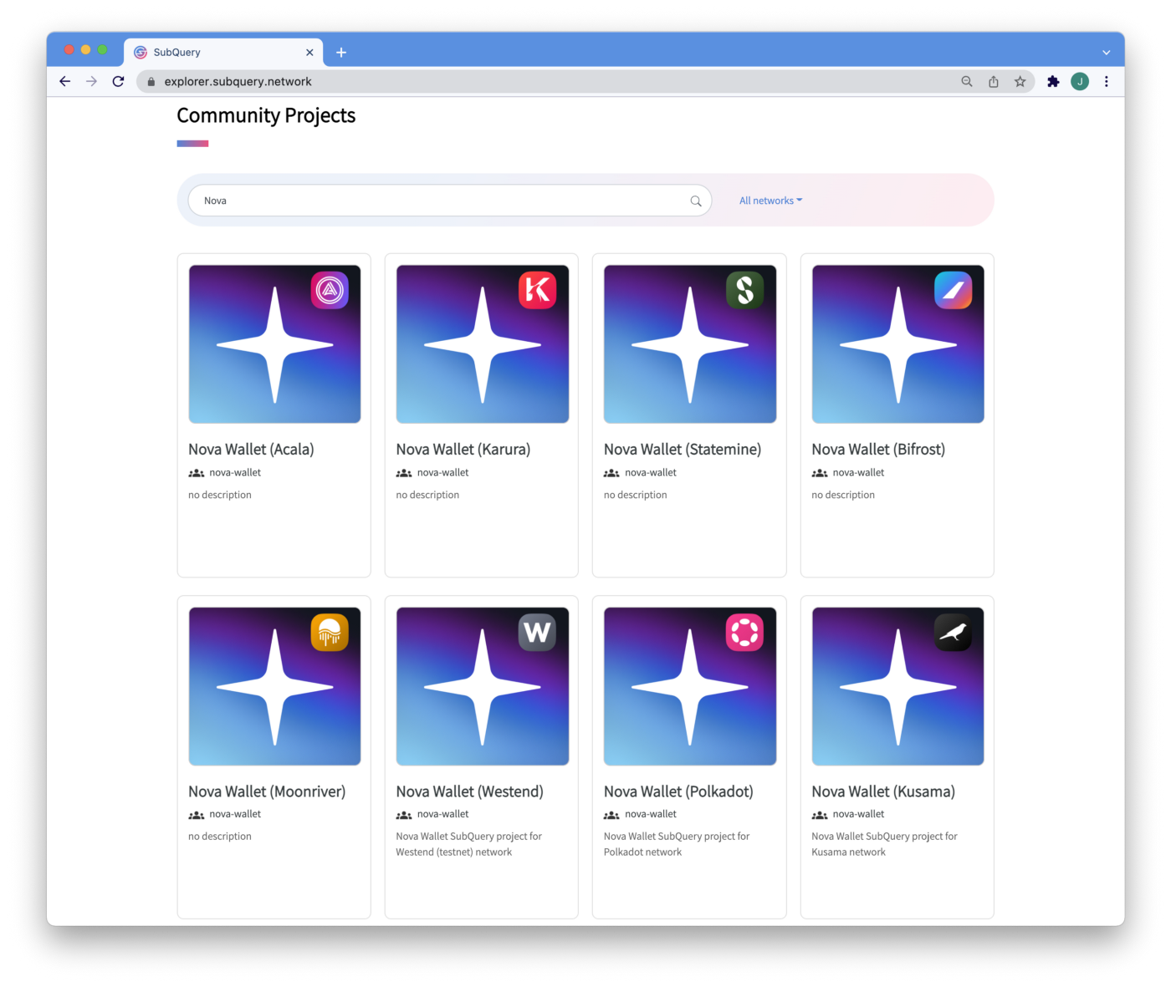The image size is (1171, 987).
Task: Open the Nova Wallet (Acala) title link
Action: tap(251, 450)
